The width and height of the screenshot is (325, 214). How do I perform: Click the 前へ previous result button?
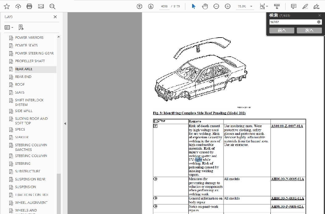tap(282, 30)
